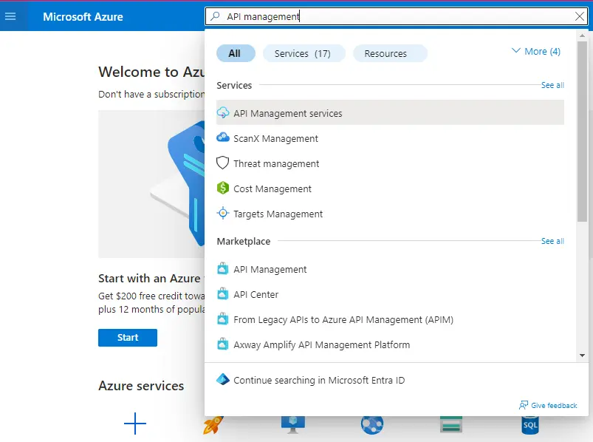Click the Virtual machines monitor icon
Viewport: 593px width, 442px height.
[292, 425]
